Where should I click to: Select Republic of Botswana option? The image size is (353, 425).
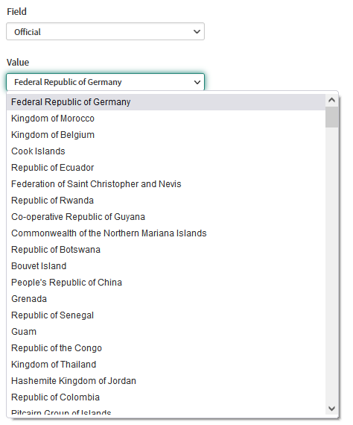(x=166, y=250)
